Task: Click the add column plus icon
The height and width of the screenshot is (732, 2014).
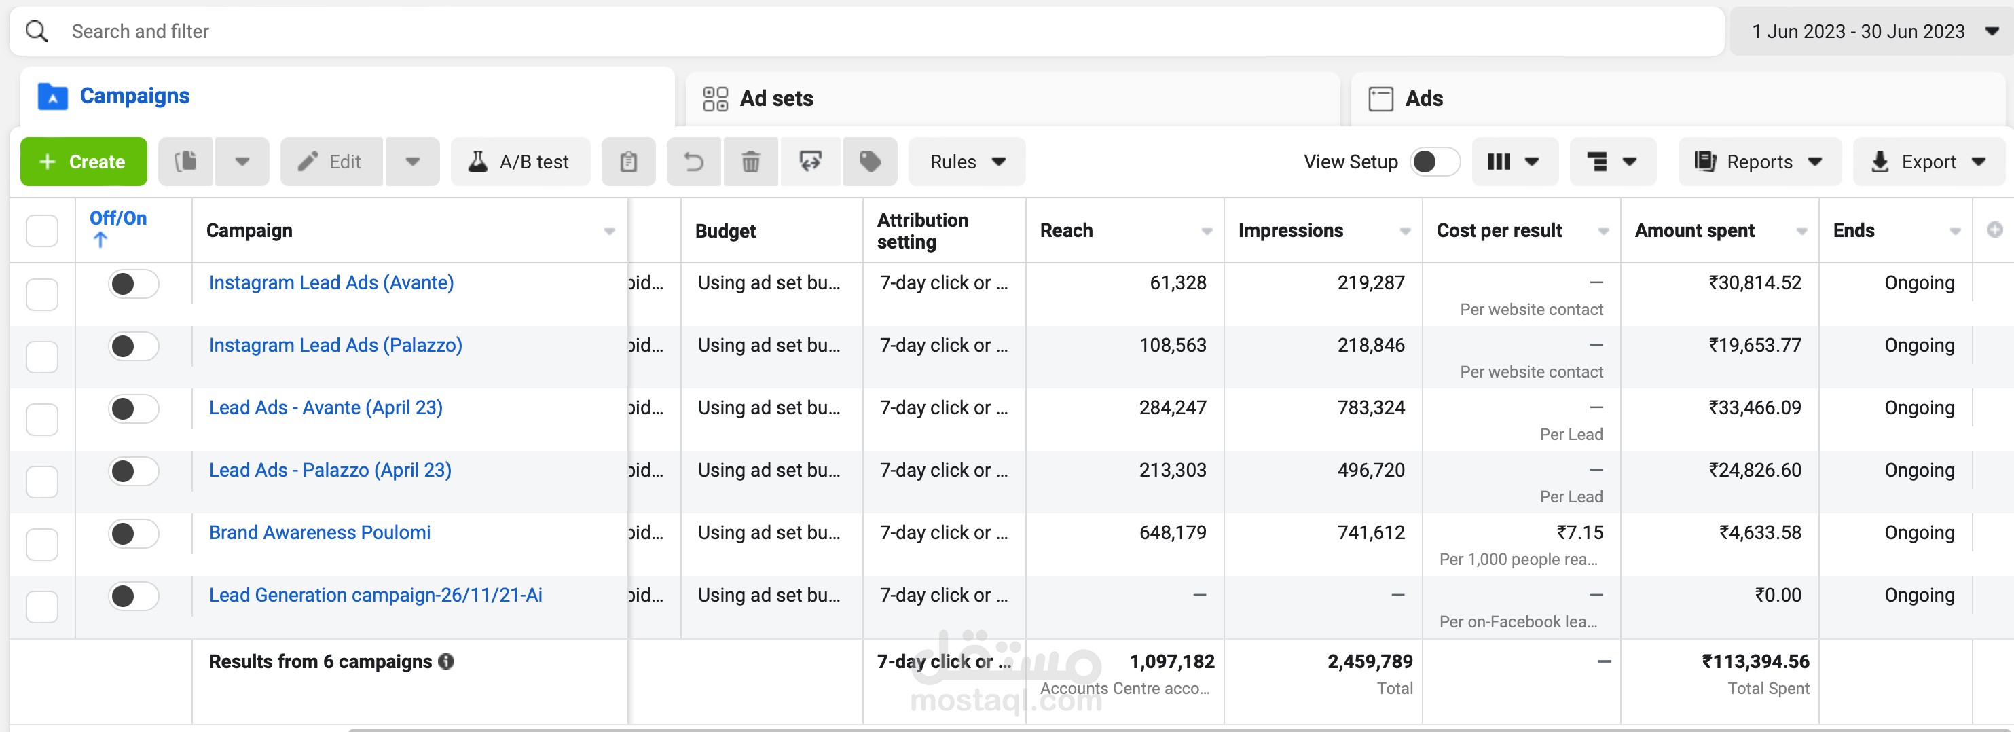Action: [x=1994, y=230]
